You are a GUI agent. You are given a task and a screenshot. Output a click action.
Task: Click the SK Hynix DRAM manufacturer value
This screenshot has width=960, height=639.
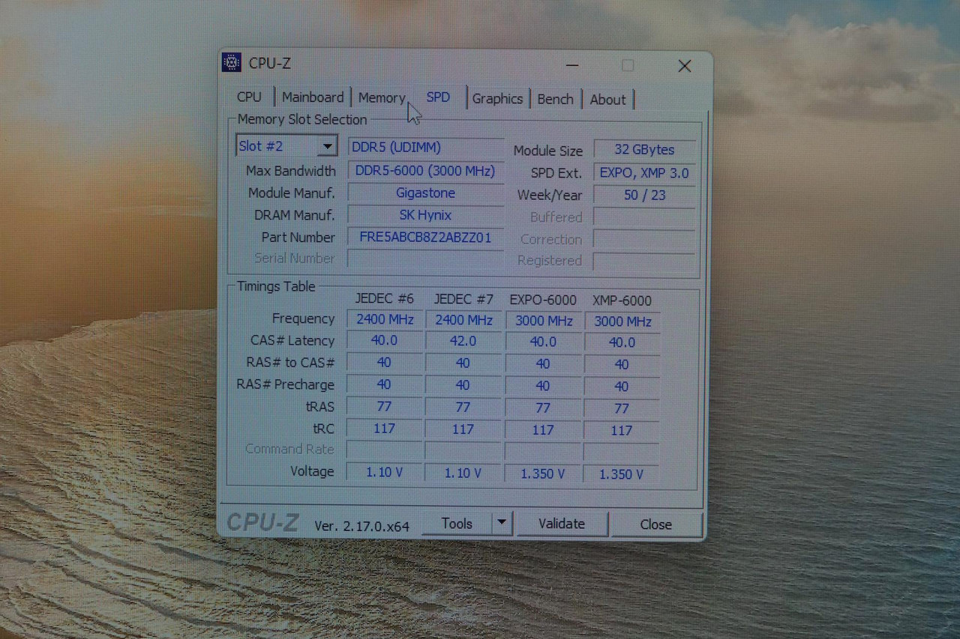(426, 215)
